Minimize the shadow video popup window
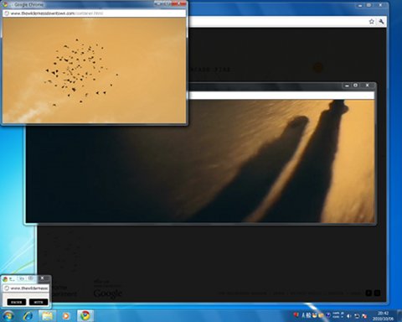The width and height of the screenshot is (402, 322). click(x=347, y=86)
